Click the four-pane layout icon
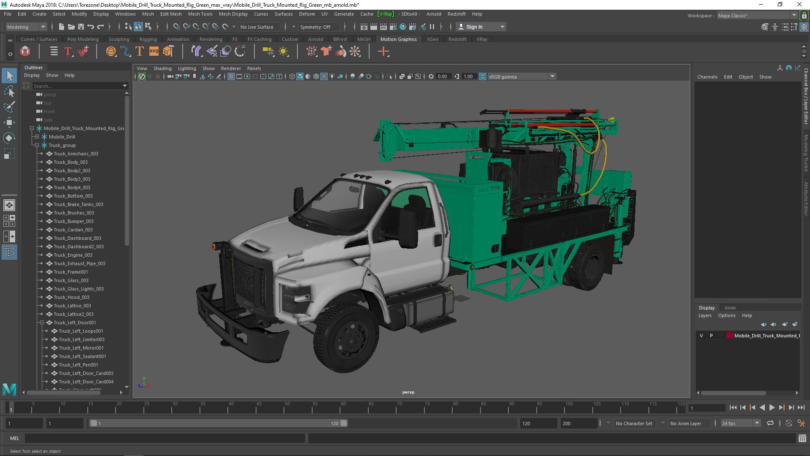This screenshot has width=810, height=456. pos(9,221)
